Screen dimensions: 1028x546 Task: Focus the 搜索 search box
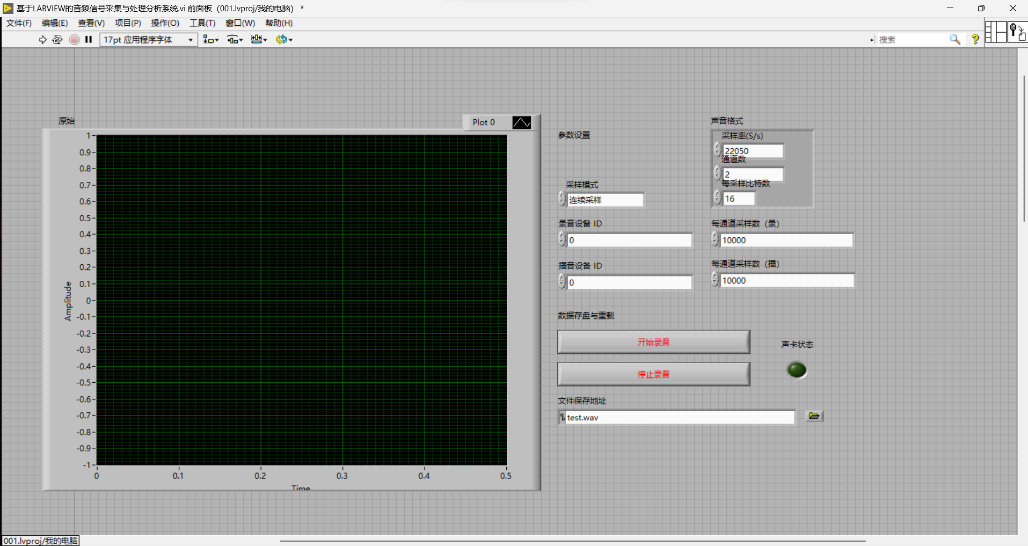point(913,40)
